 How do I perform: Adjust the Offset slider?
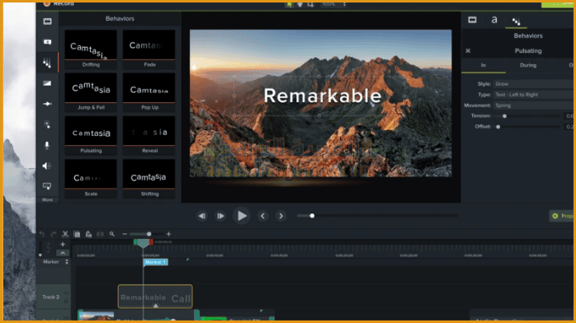498,127
